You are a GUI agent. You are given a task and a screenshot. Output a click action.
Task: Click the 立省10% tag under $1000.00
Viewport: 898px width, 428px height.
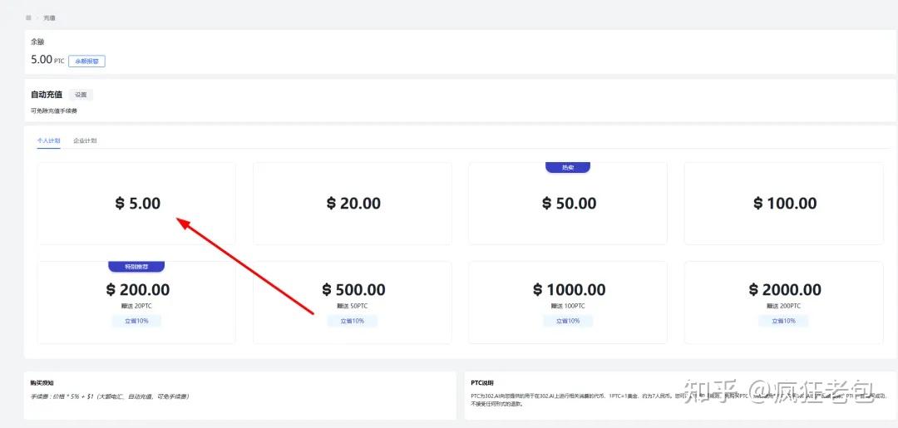tap(568, 321)
